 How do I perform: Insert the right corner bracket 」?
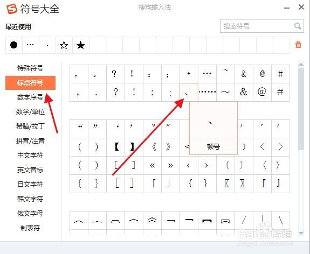tap(170, 184)
